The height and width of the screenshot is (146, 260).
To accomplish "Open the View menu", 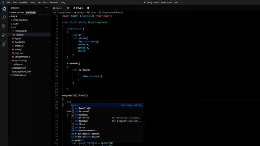I will 33,2.
